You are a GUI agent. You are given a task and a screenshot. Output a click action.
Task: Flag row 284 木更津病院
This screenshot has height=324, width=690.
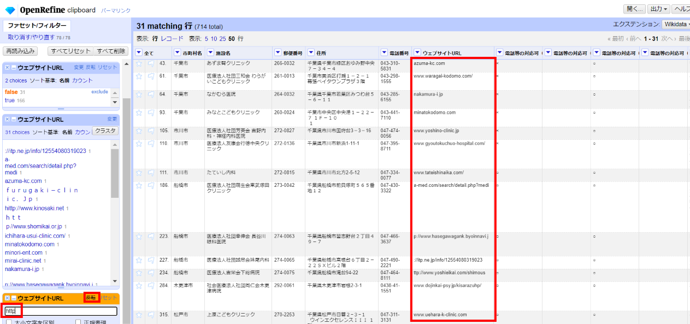(151, 286)
